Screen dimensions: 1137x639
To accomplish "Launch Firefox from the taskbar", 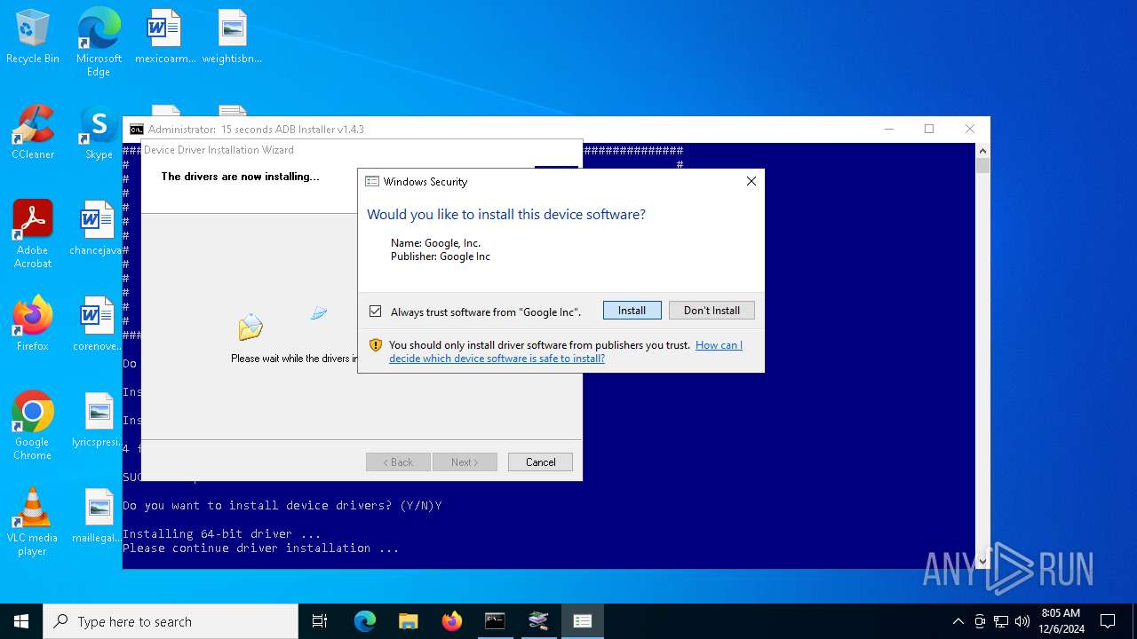I will tap(451, 621).
